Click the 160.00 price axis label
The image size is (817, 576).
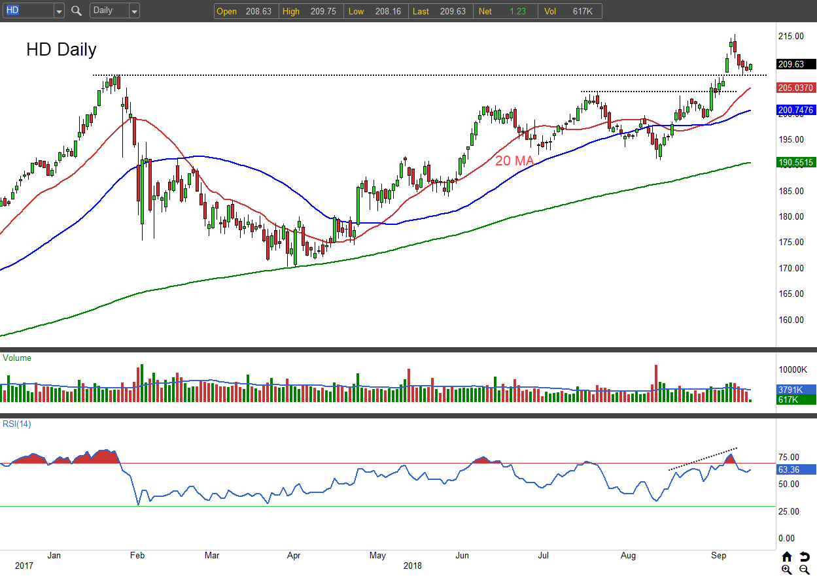(790, 320)
